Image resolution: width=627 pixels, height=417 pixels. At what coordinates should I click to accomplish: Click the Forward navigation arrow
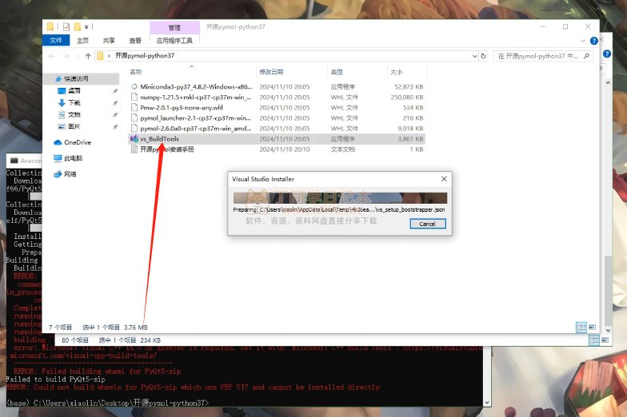[66, 56]
